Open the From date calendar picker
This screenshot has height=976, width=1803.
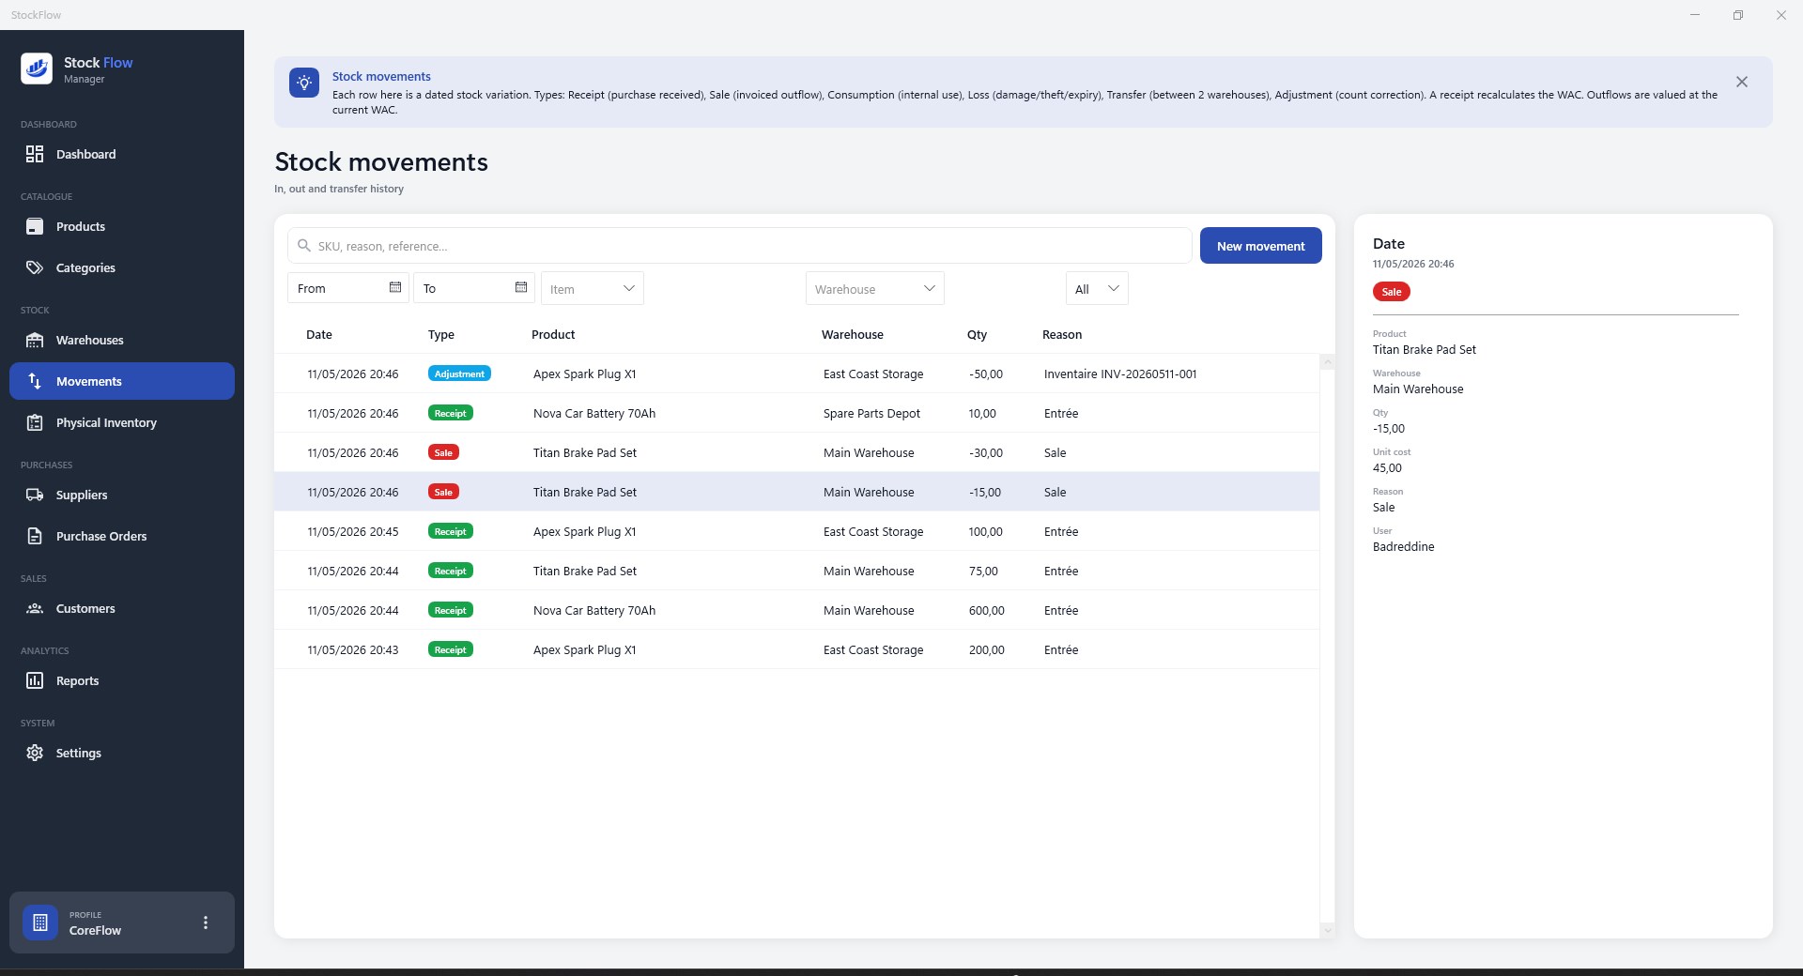click(x=395, y=287)
